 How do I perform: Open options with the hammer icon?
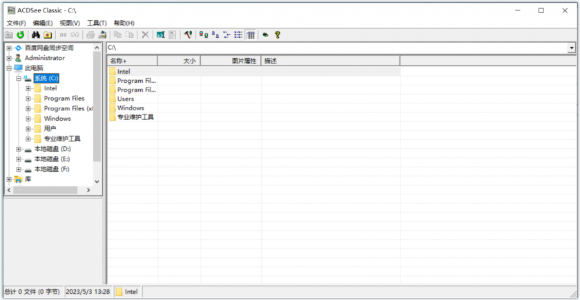(188, 35)
